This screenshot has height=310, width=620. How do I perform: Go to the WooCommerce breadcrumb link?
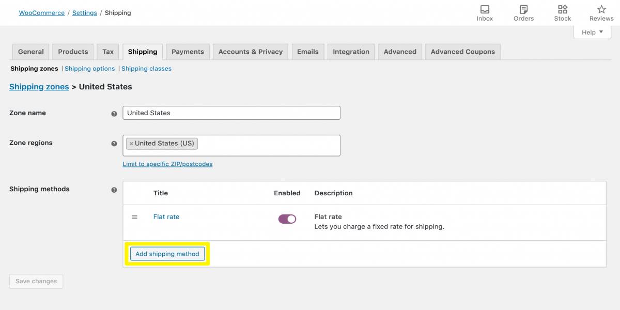42,13
